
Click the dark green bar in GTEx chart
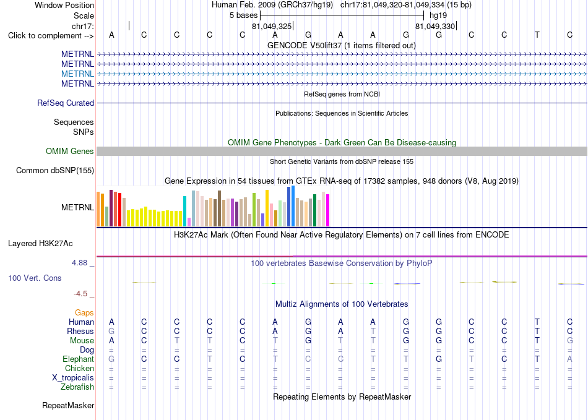pyautogui.click(x=314, y=210)
